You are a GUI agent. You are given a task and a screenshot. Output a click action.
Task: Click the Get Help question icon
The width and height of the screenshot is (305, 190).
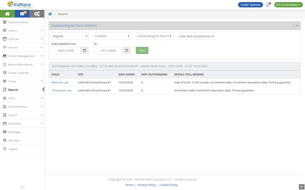tap(5, 140)
